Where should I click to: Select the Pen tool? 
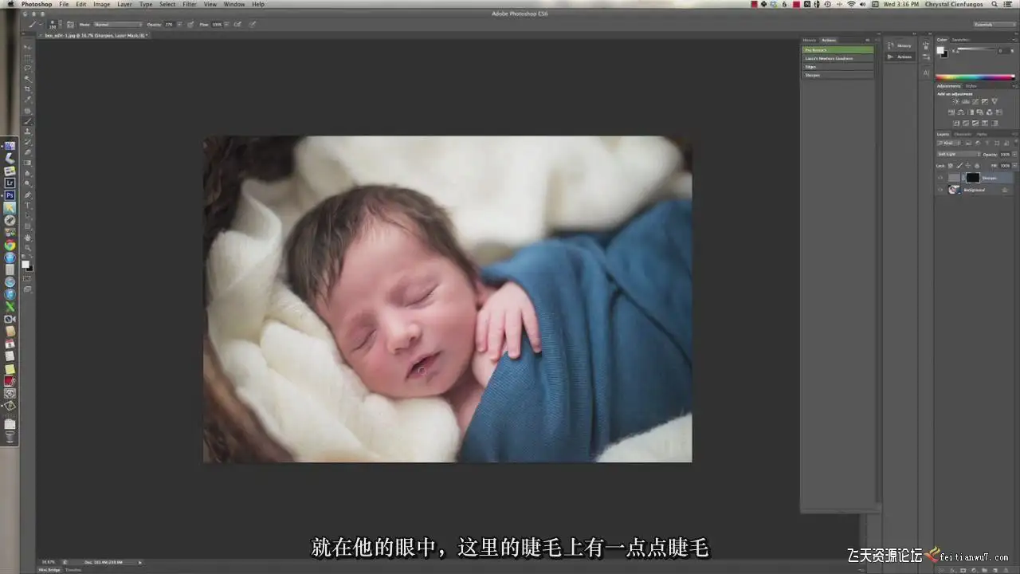pos(28,195)
